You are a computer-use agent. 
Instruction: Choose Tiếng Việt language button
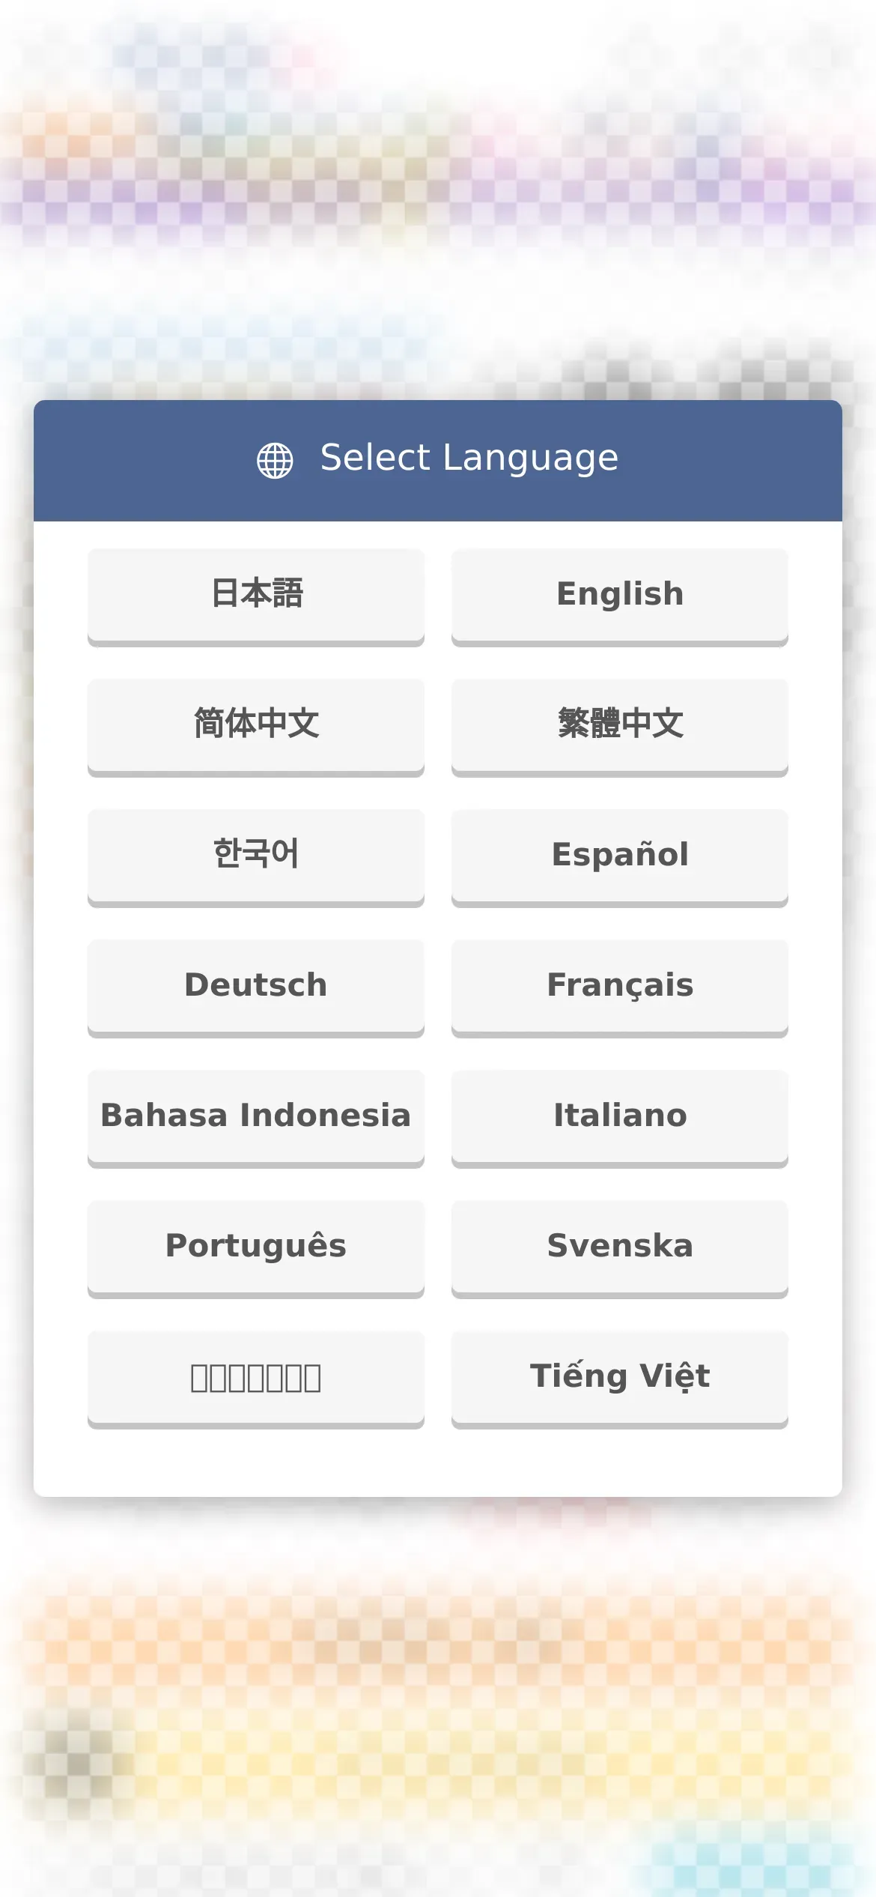tap(620, 1379)
